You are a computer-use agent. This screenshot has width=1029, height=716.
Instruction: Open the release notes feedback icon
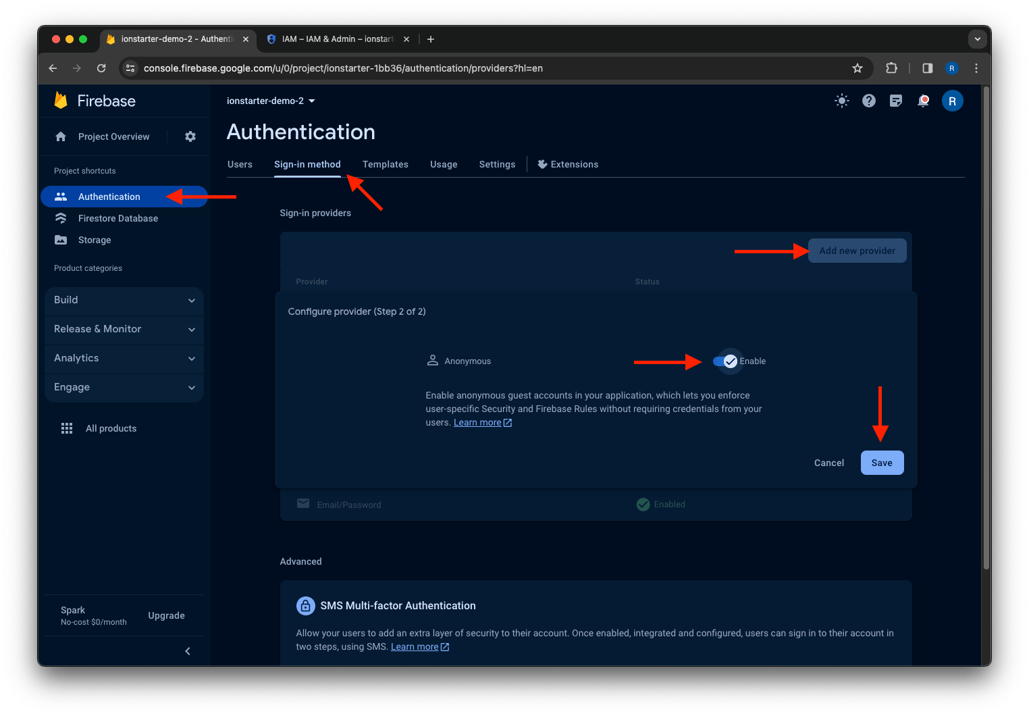896,101
